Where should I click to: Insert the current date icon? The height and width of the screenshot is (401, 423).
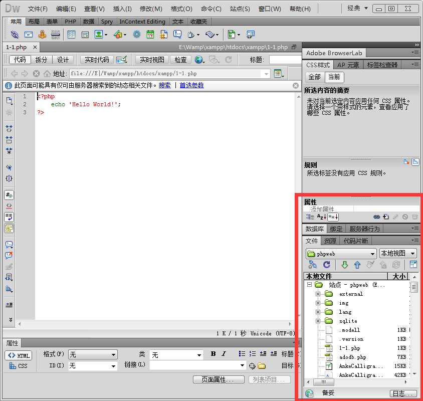[x=150, y=34]
